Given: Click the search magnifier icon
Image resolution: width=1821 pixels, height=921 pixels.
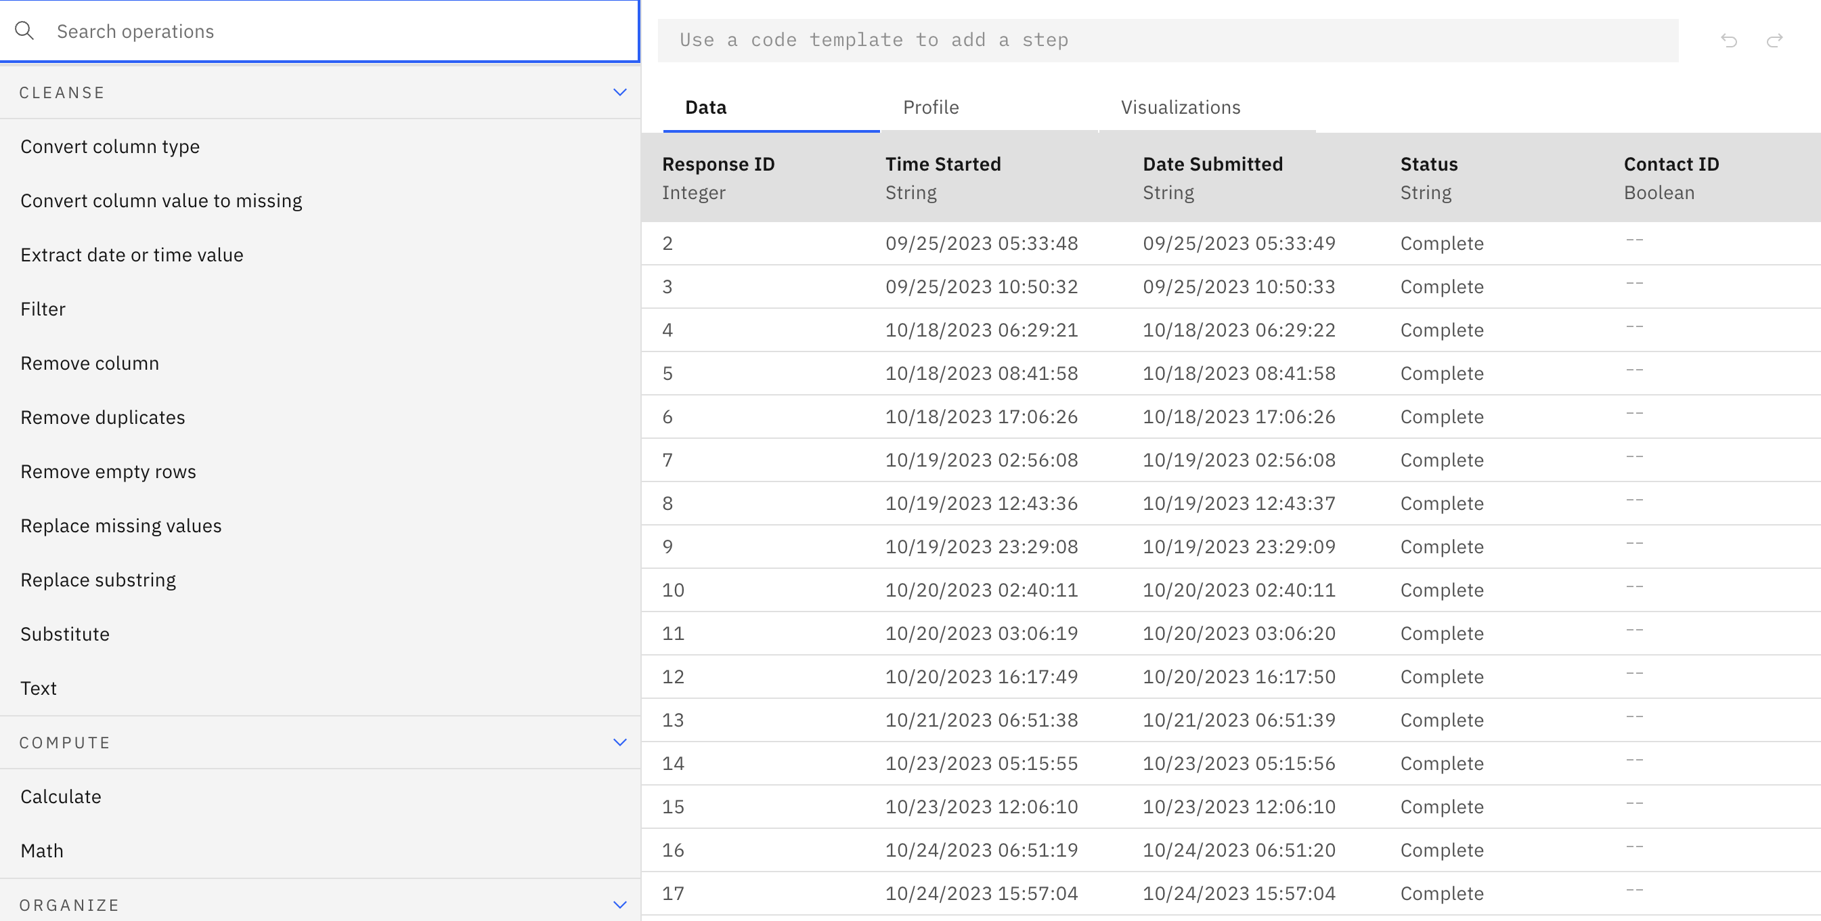Looking at the screenshot, I should tap(25, 31).
